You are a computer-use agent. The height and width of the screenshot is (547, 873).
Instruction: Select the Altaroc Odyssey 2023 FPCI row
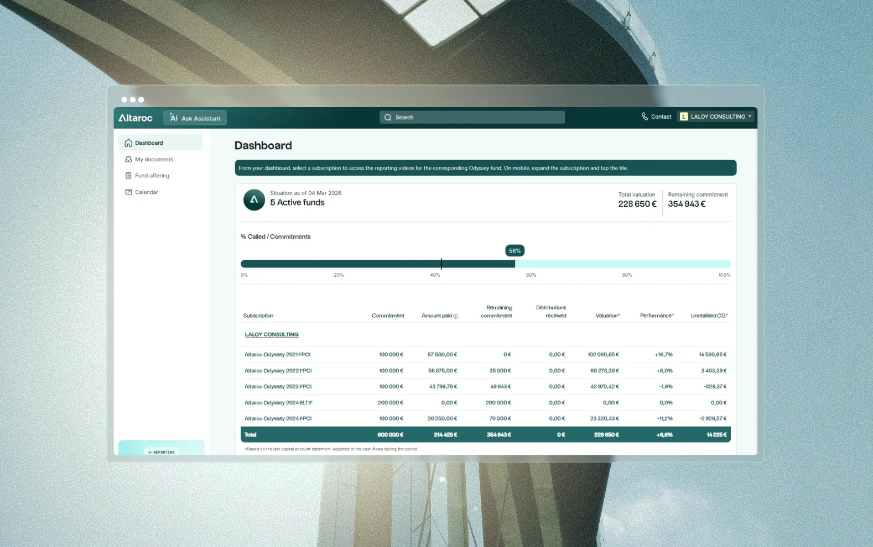pyautogui.click(x=486, y=387)
